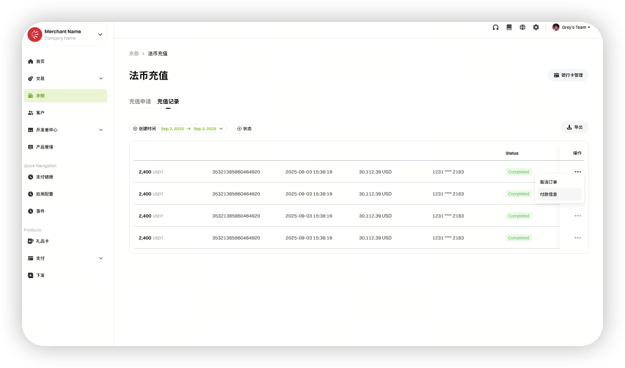The image size is (625, 368).
Task: Click the 银行卡管理 button
Action: (x=568, y=75)
